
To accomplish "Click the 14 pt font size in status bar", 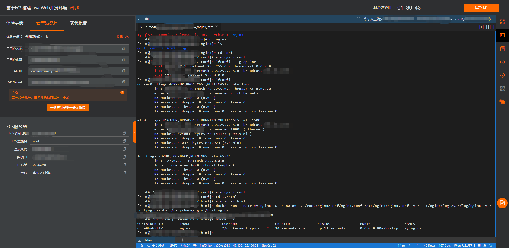I will [401, 246].
